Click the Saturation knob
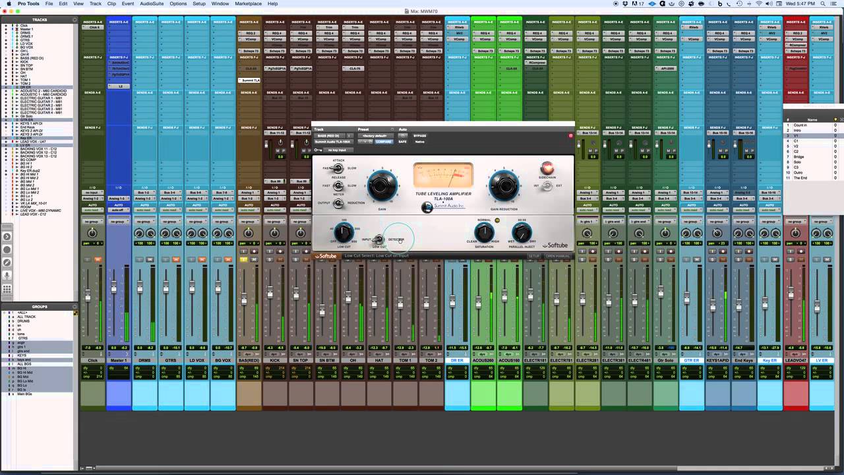Viewport: 844px width, 475px height. click(484, 232)
